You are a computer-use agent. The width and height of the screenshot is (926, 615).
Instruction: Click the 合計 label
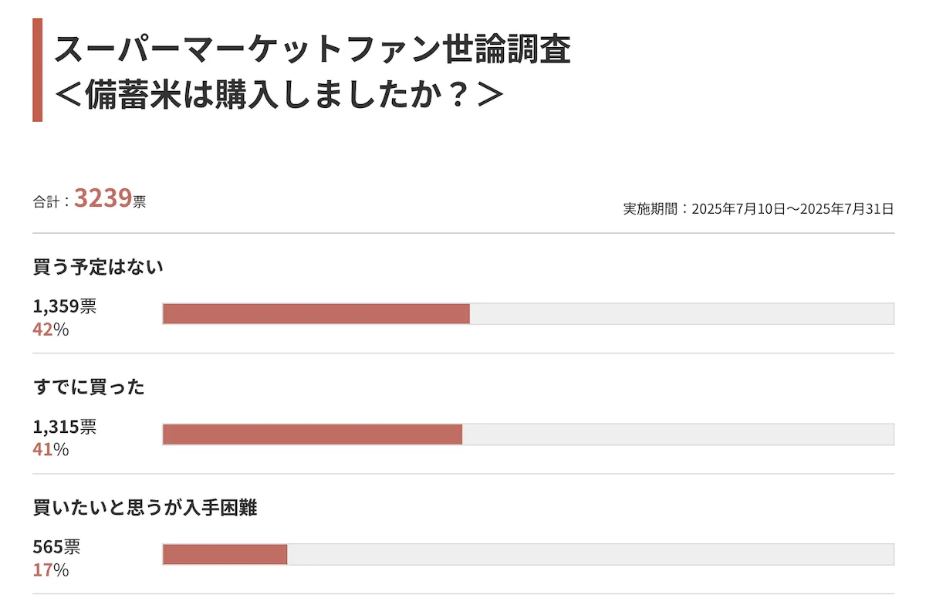[48, 202]
